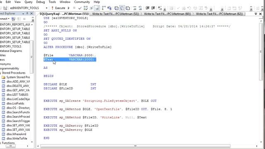Screen dimensions: 265x149
Task: Open the Window menu
Action: coord(65,2)
